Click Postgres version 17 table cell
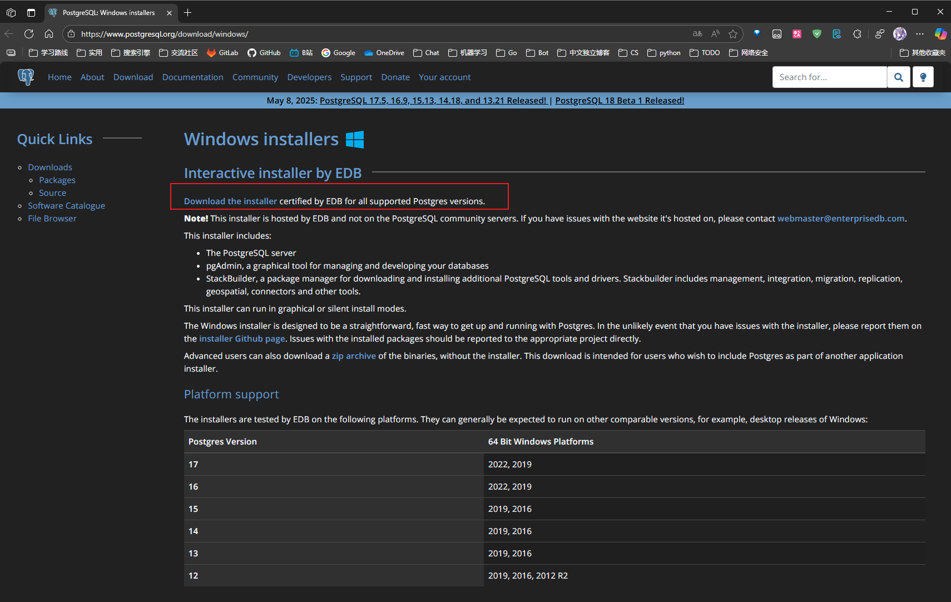951x602 pixels. point(334,465)
